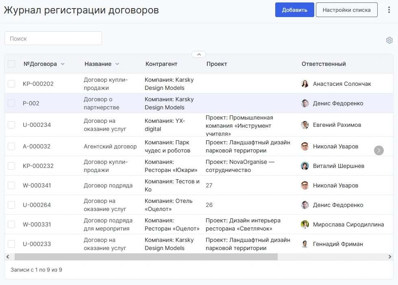Open the Название column dropdown arrow

pos(117,64)
